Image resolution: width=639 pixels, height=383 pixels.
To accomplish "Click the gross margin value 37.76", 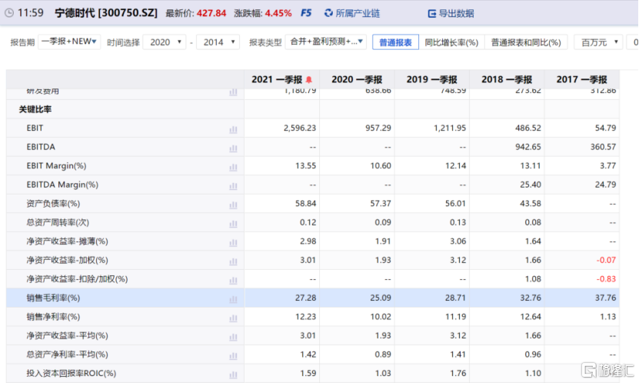I will point(606,298).
